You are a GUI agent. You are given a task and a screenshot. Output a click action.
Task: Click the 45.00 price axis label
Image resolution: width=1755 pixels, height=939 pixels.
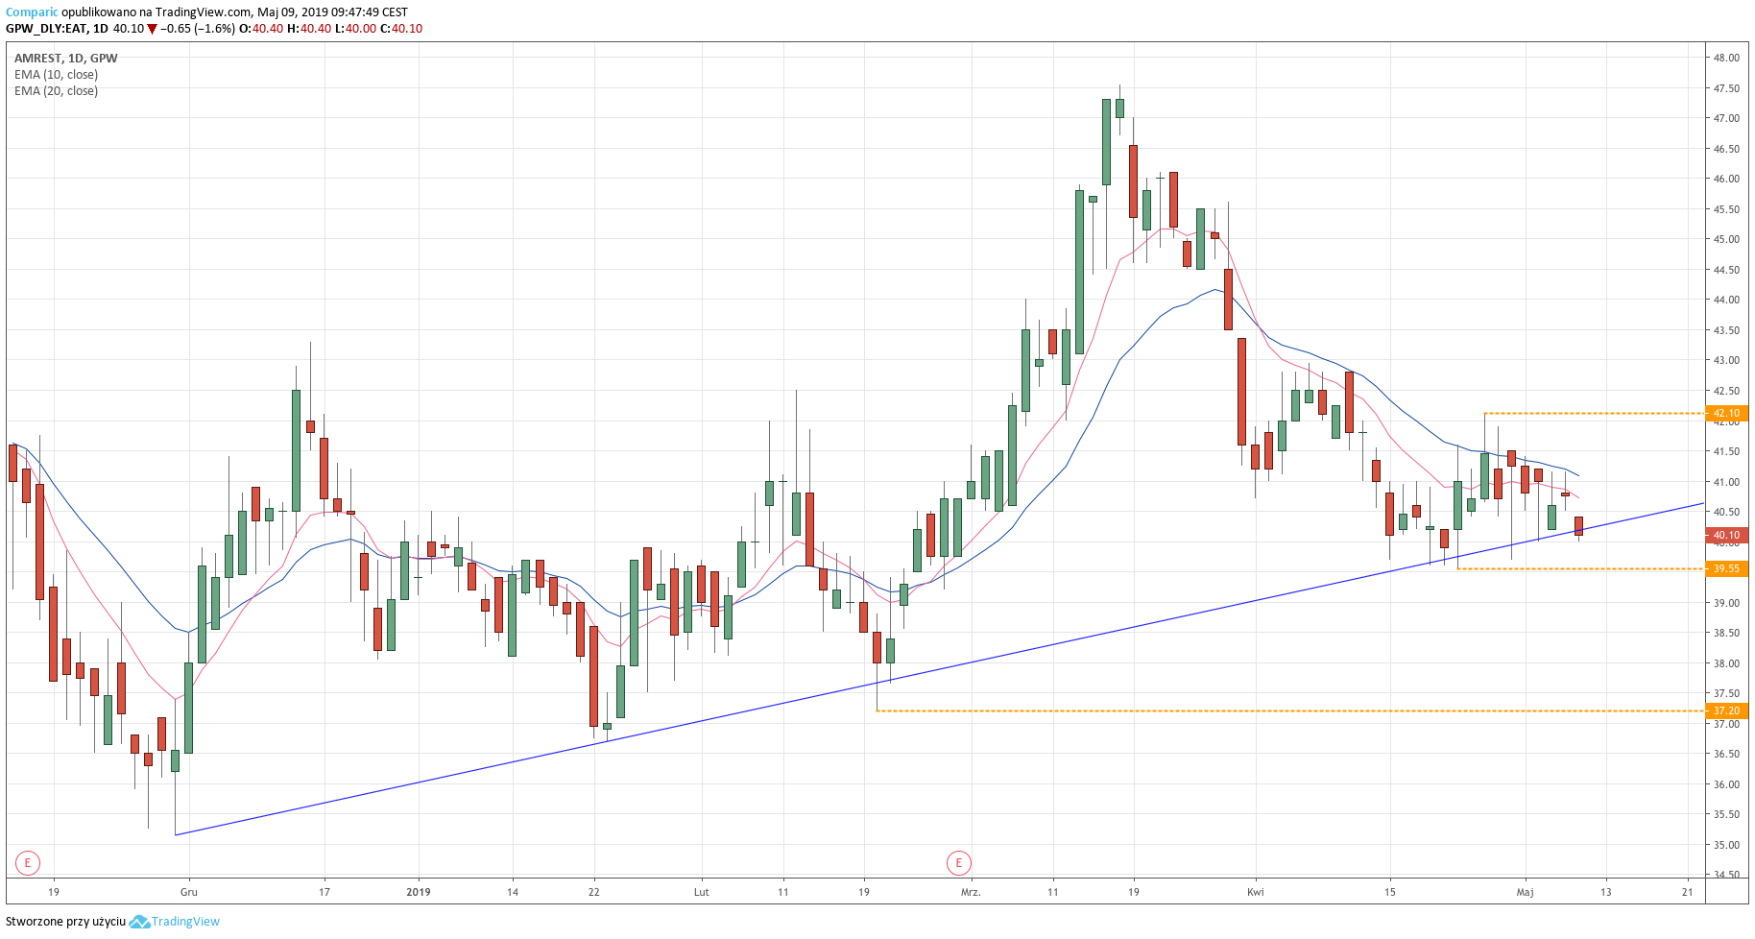(x=1726, y=240)
